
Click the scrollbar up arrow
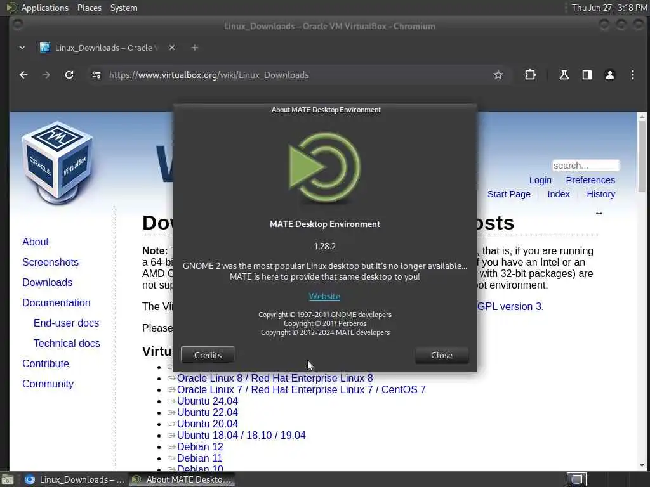[642, 116]
